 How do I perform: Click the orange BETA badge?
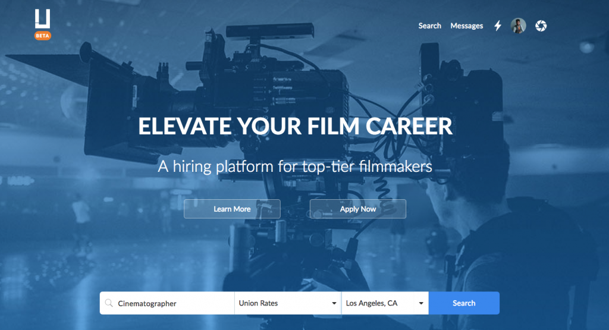(43, 36)
